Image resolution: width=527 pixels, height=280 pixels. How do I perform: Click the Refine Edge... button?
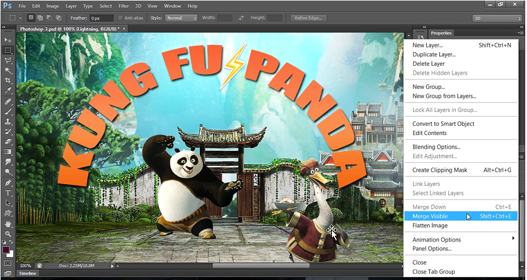(x=308, y=18)
